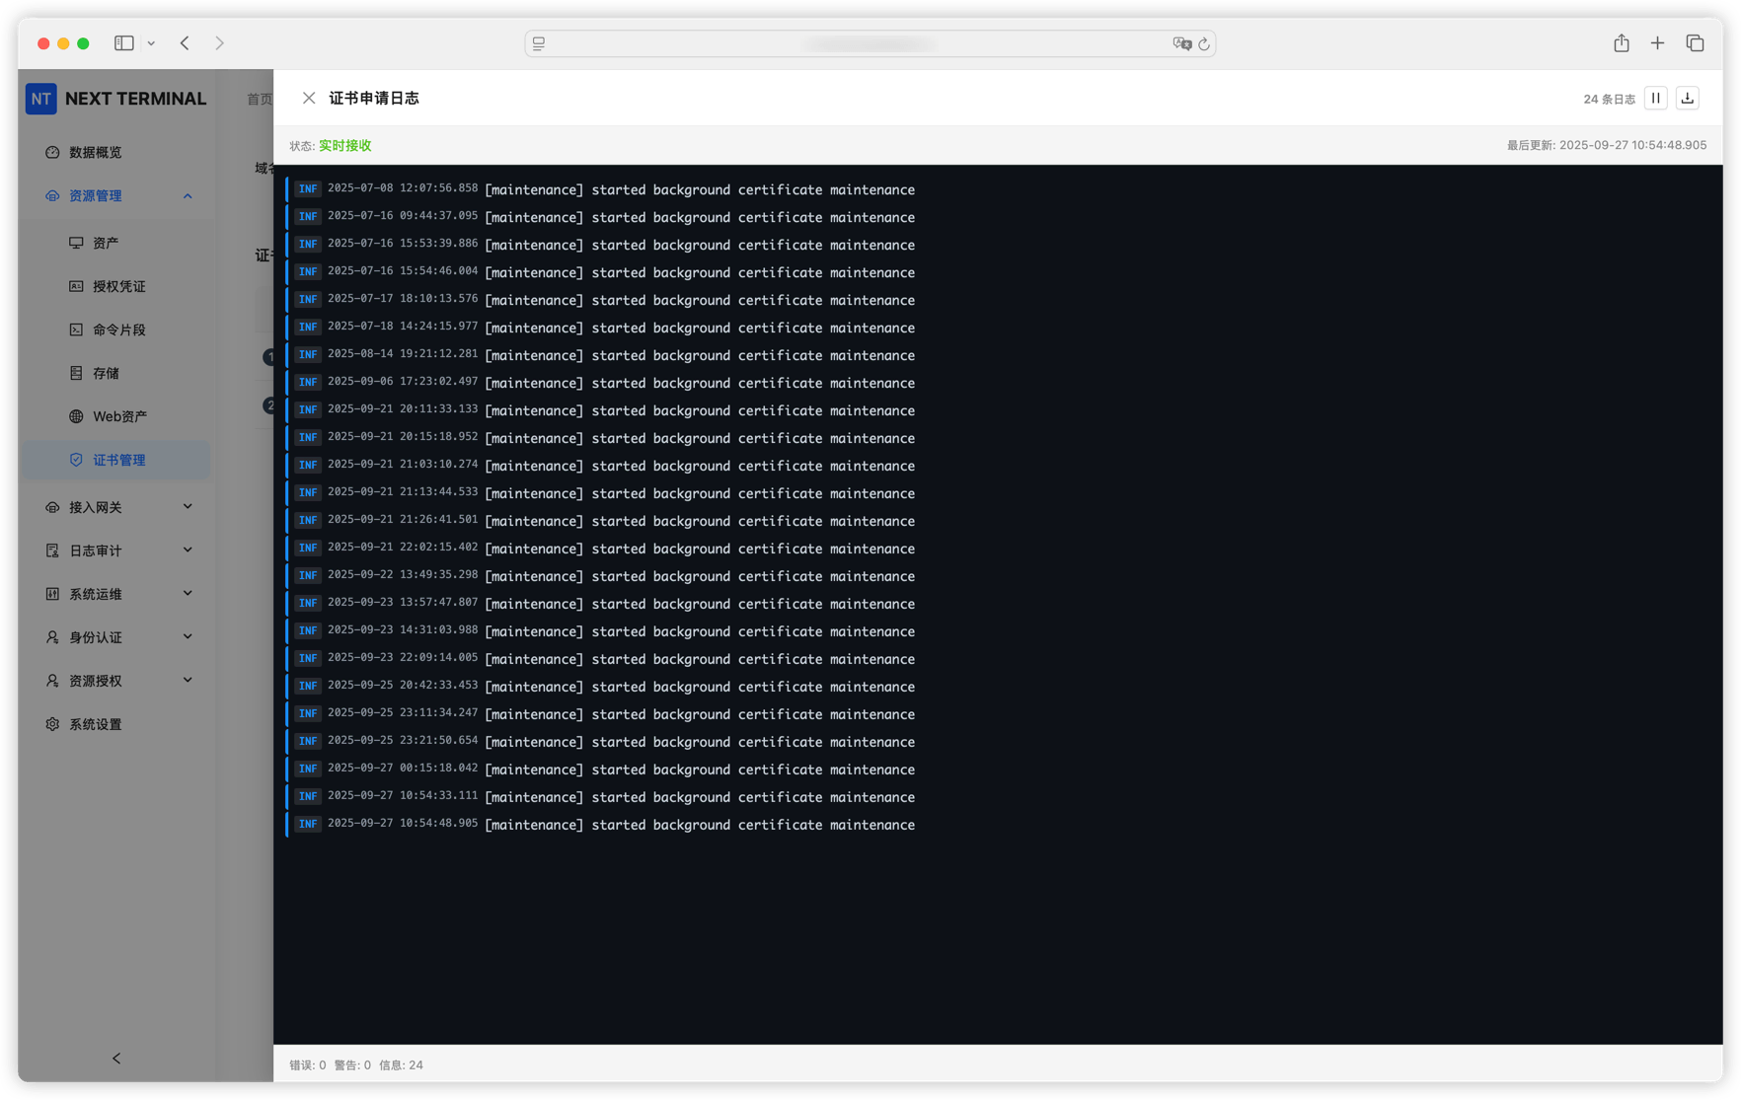This screenshot has width=1741, height=1100.
Task: Reload the page in Safari
Action: click(x=1203, y=43)
